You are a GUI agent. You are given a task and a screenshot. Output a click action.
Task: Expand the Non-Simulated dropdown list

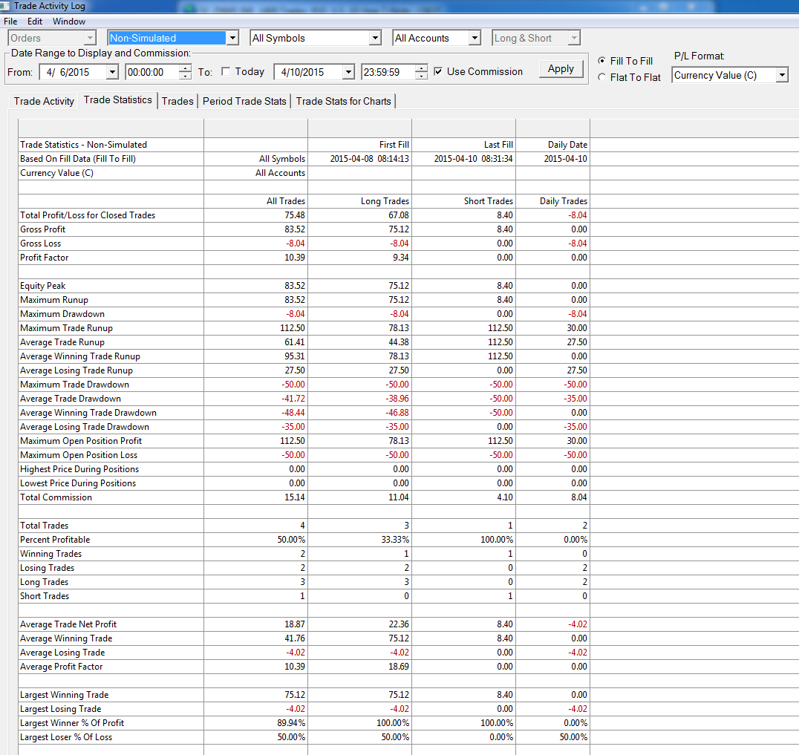pyautogui.click(x=232, y=38)
